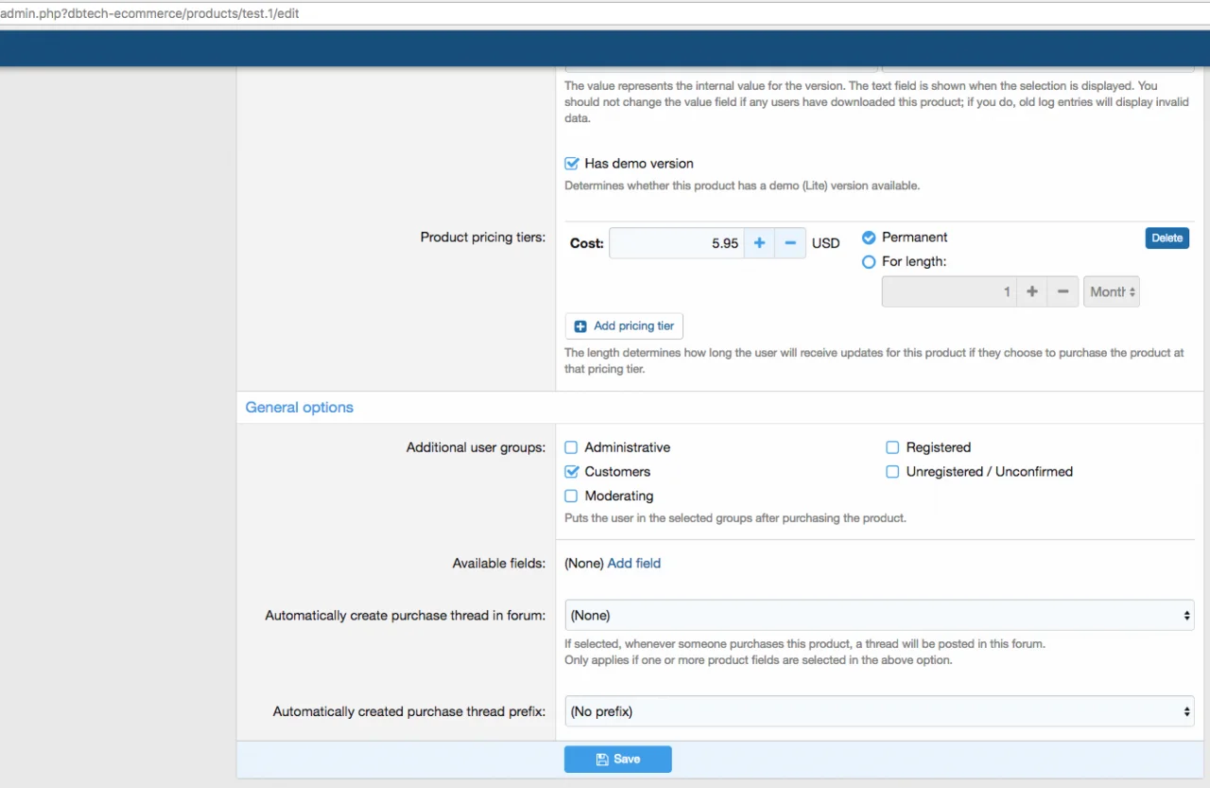Select the Permanent pricing option
This screenshot has height=788, width=1210.
click(x=869, y=238)
